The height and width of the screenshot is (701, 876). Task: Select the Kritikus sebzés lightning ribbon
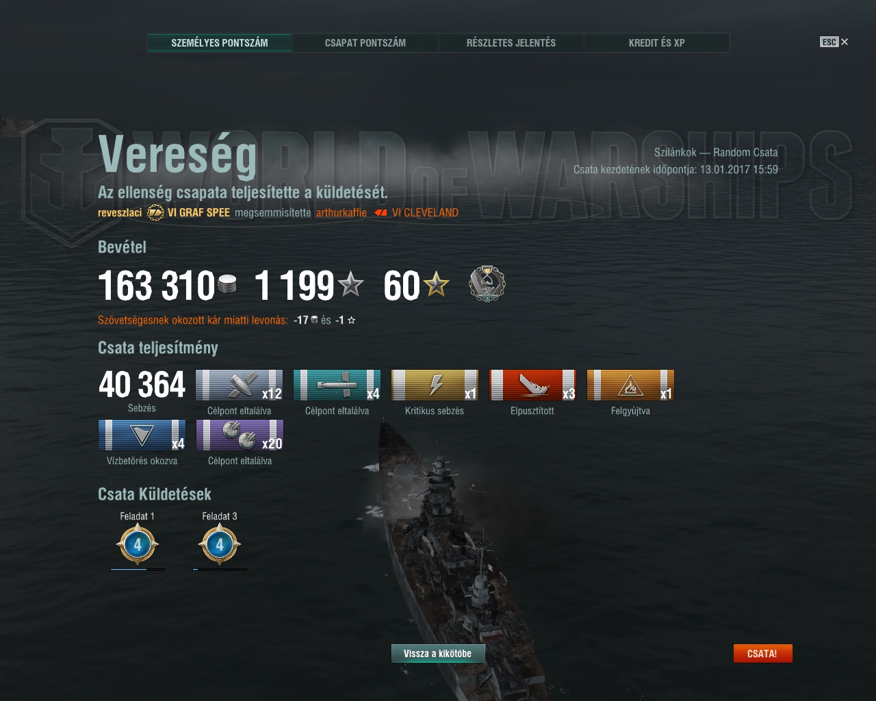coord(435,385)
